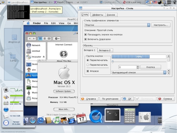Toggle 'Показывать значки на кнопках' checkbox
The width and height of the screenshot is (177, 133).
pos(86,34)
